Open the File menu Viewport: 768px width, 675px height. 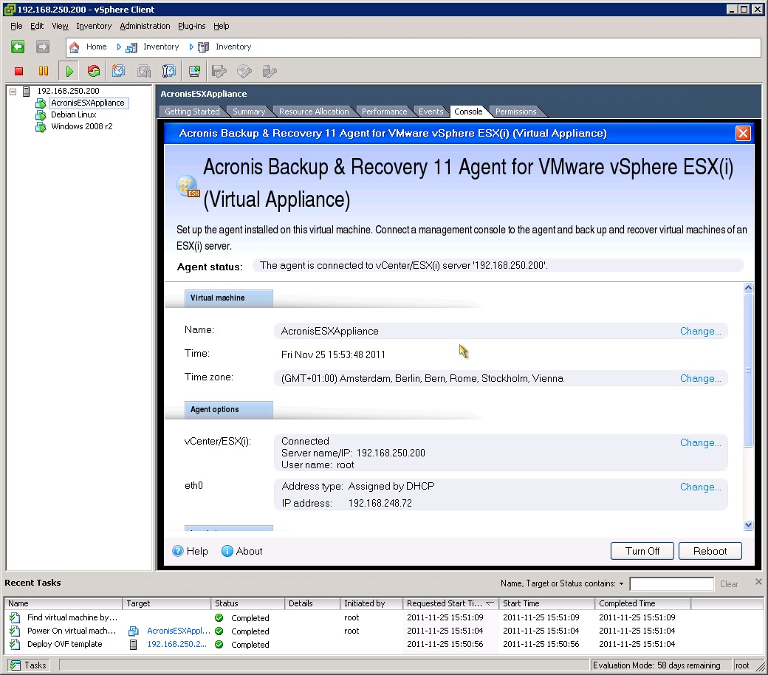pos(16,26)
